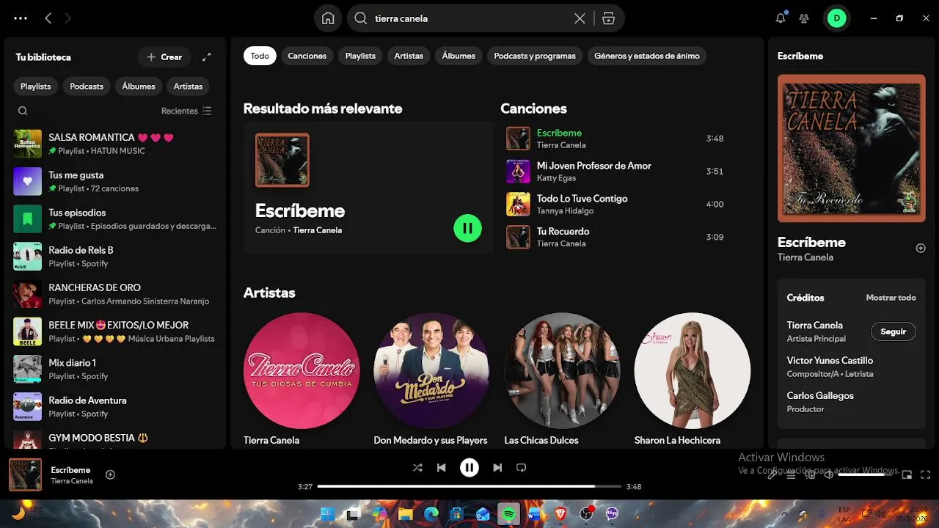Show hidden icons in system tray

(784, 514)
